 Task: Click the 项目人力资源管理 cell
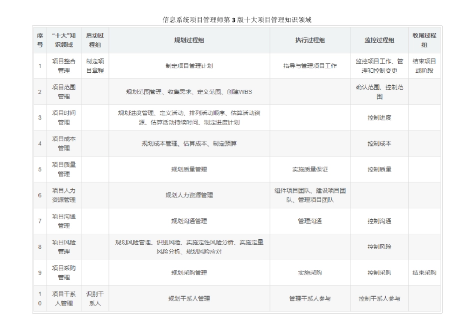64,195
